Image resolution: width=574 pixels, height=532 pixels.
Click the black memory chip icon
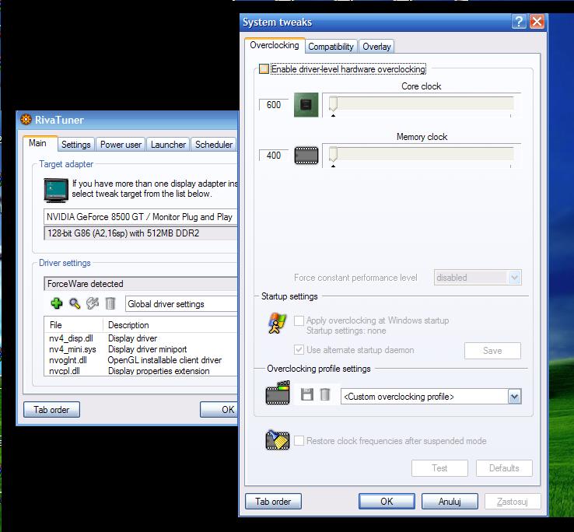click(306, 156)
